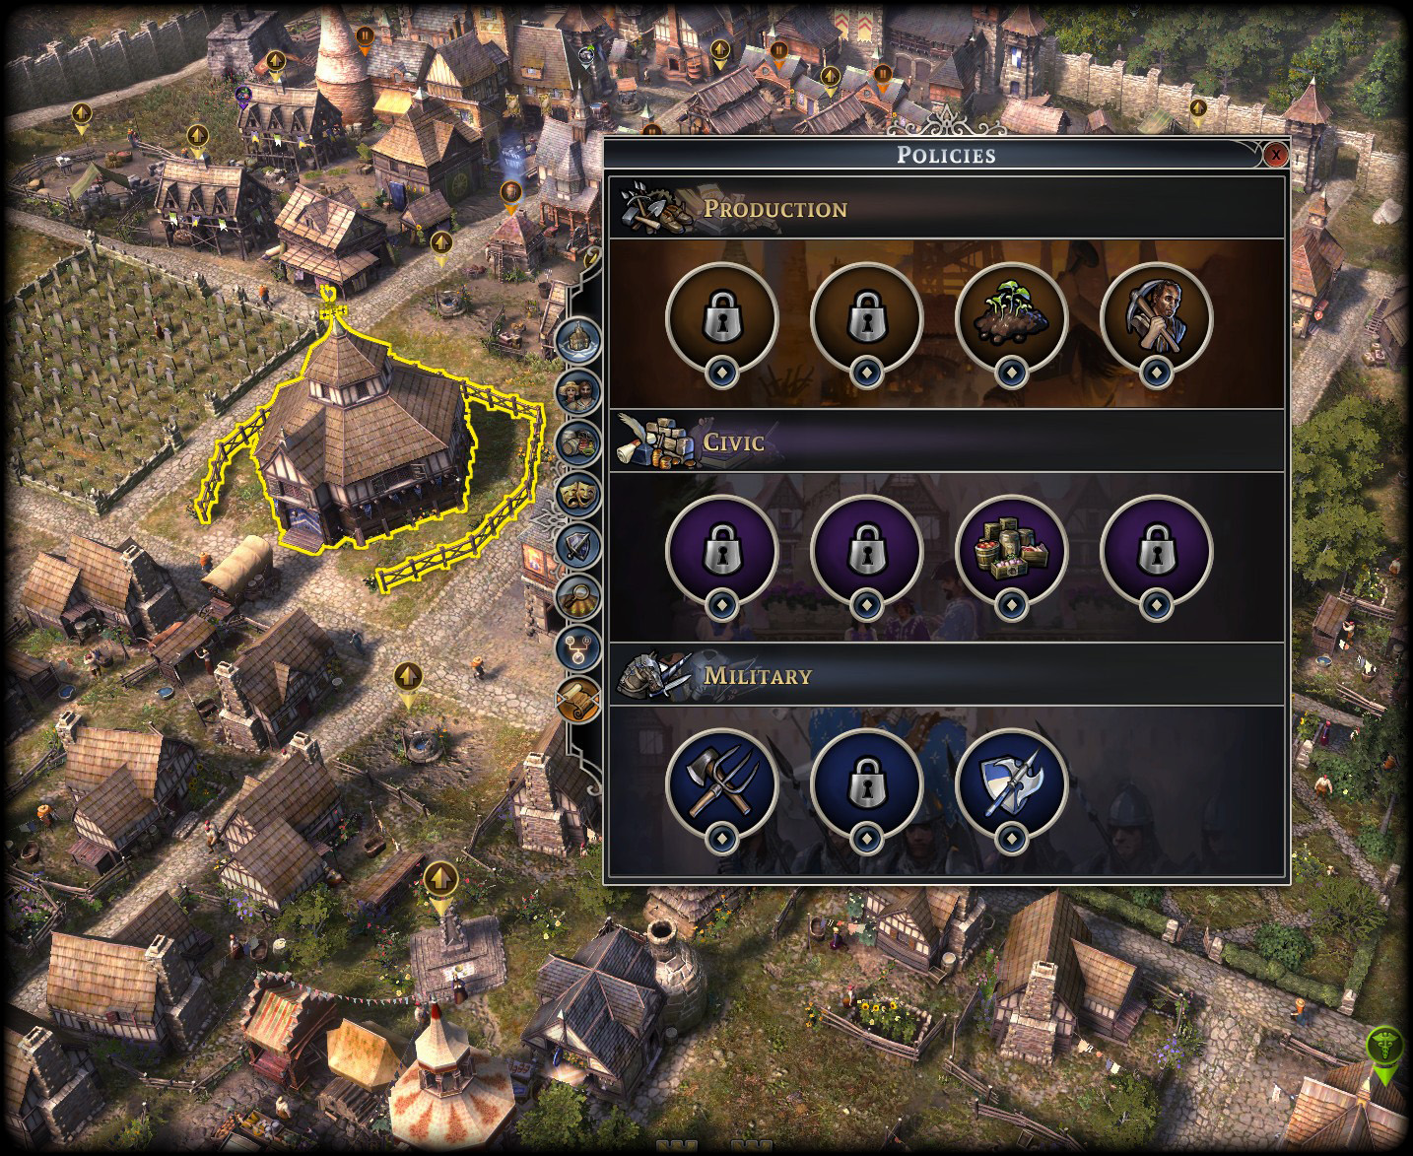The width and height of the screenshot is (1413, 1156).
Task: Open the theater masks sidebar tab
Action: point(578,493)
